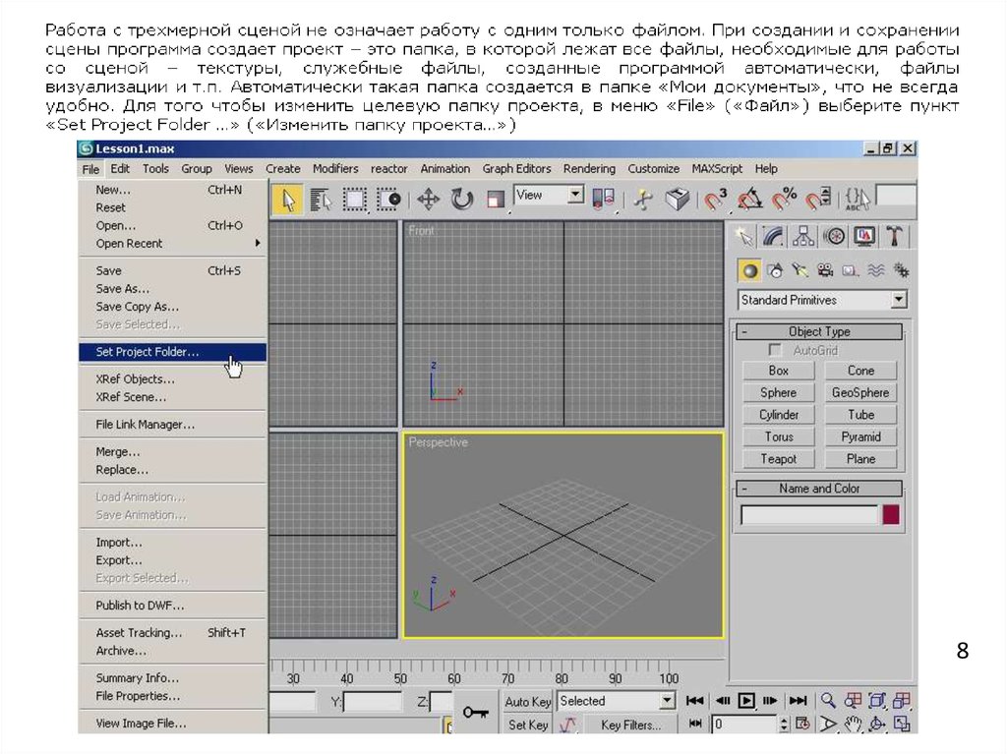1007x754 pixels.
Task: Collapse the Object Type rollout
Action: [x=819, y=332]
